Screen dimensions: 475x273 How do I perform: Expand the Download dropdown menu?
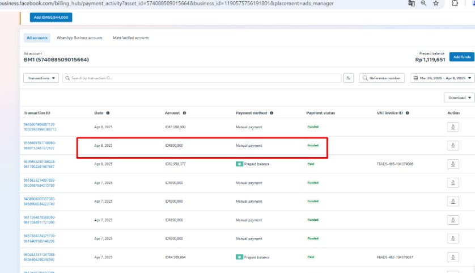coord(459,98)
